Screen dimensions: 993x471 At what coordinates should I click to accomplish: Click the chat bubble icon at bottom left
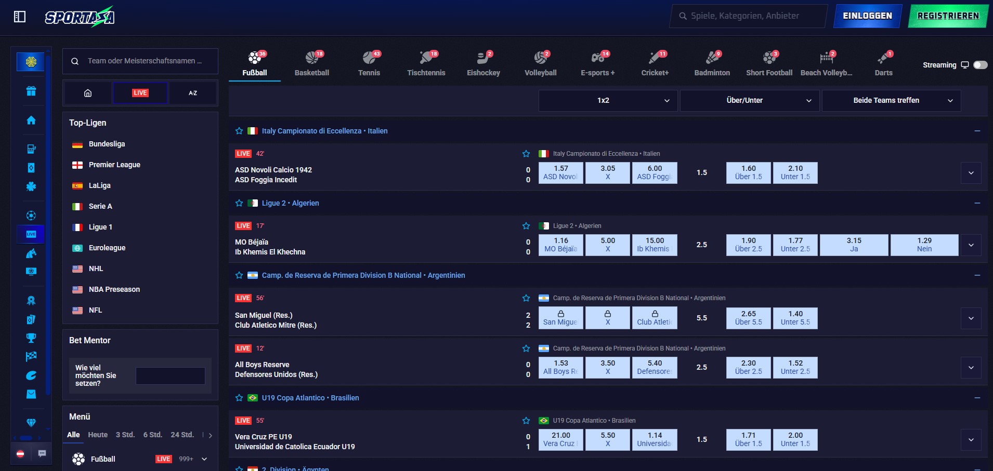point(42,454)
